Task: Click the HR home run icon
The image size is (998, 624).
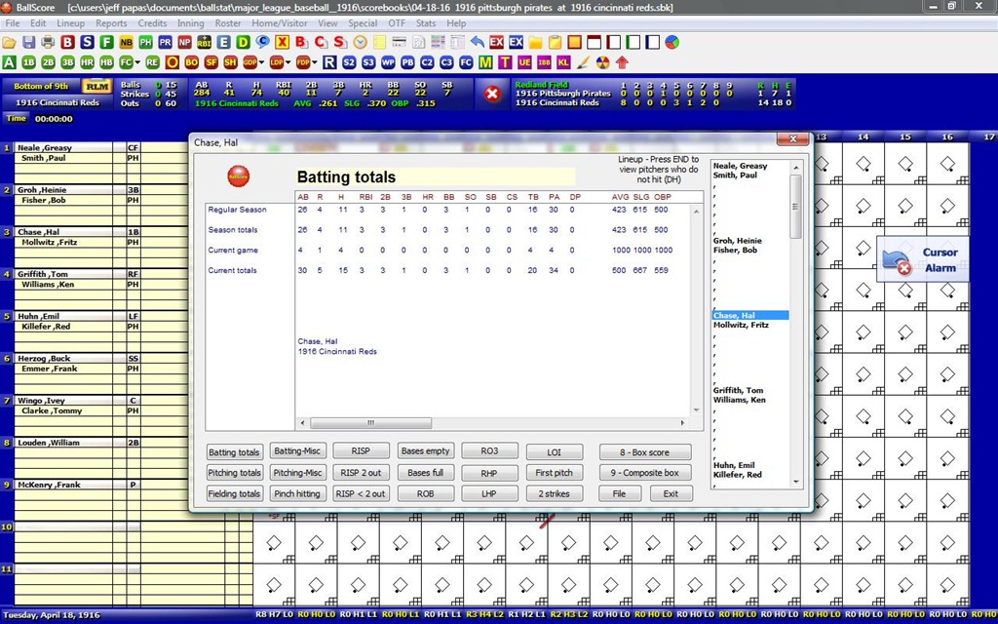Action: tap(87, 62)
